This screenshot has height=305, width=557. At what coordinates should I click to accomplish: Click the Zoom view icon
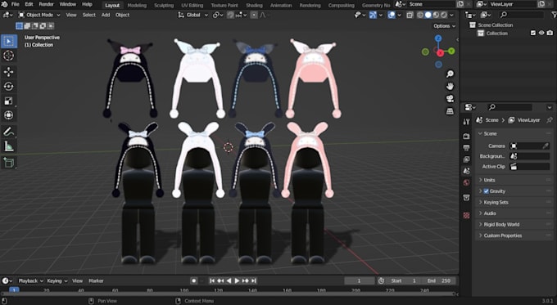click(450, 74)
